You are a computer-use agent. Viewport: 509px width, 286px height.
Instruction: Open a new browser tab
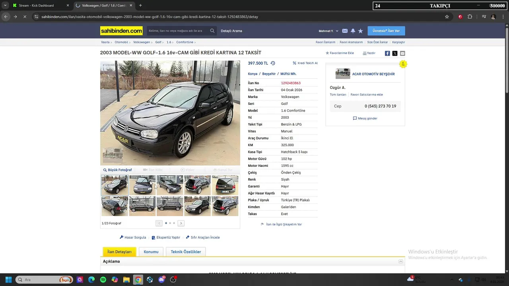[x=140, y=6]
